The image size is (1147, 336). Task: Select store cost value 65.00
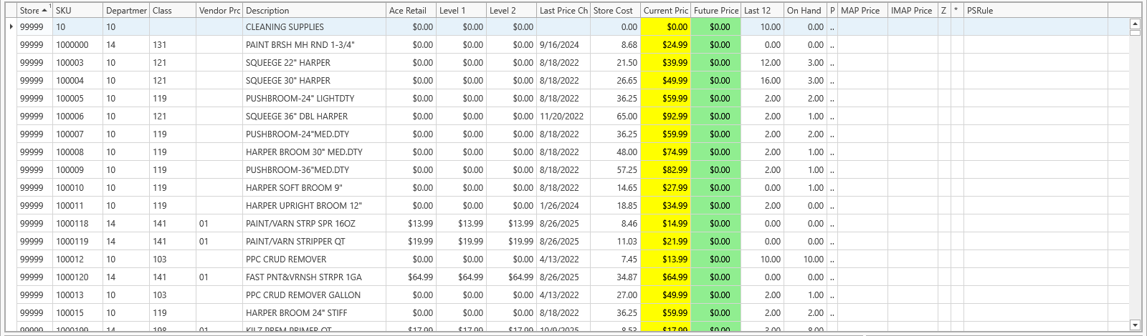point(615,117)
